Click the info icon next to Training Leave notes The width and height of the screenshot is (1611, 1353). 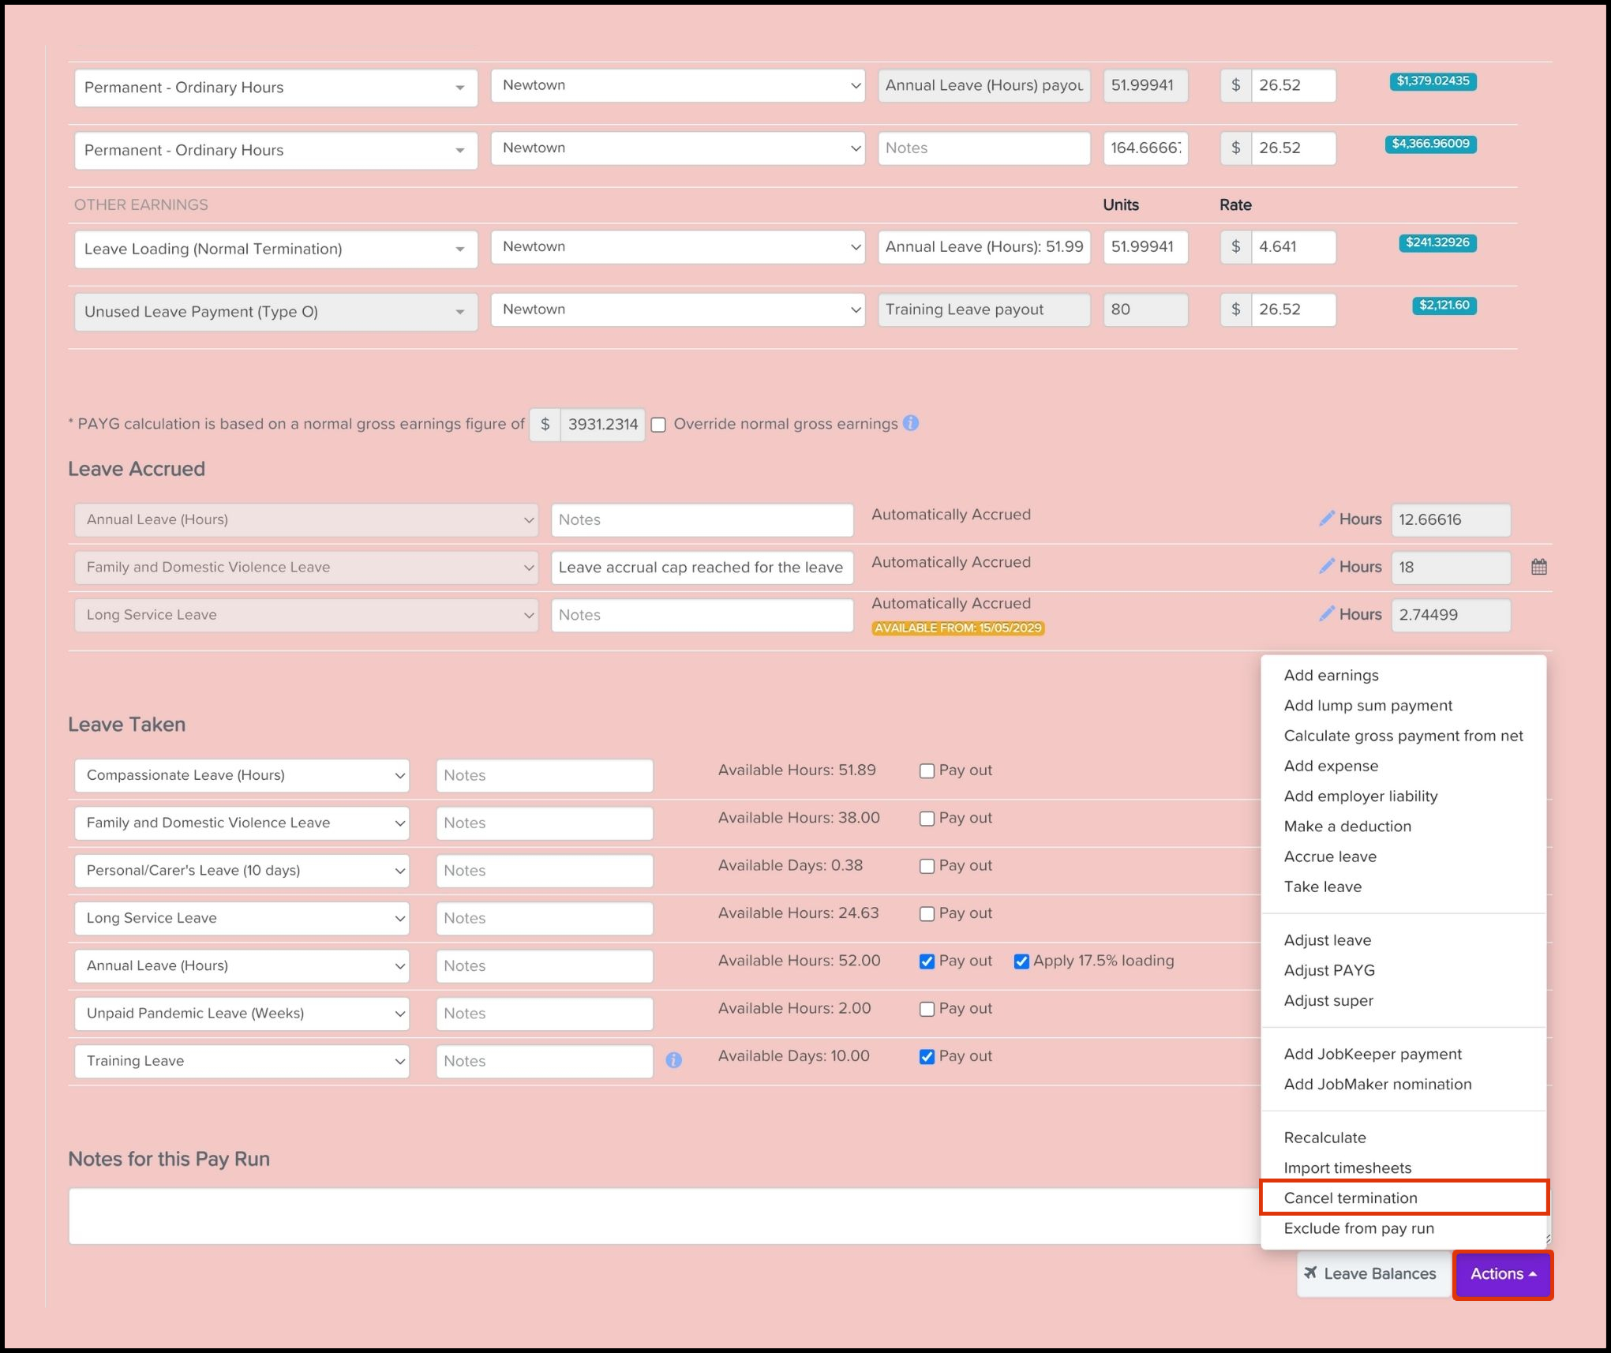(673, 1060)
